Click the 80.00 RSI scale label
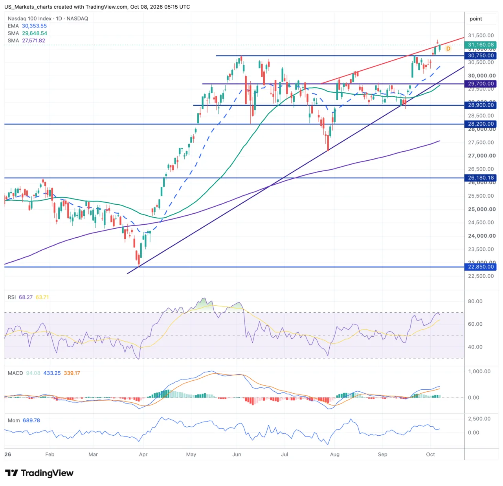The image size is (503, 486). pos(475,301)
